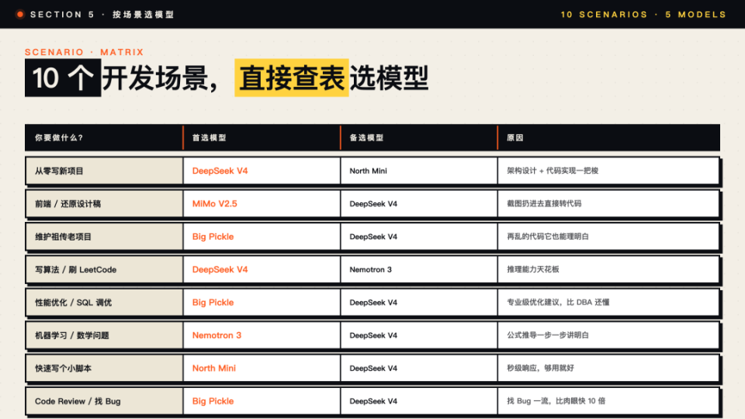Click DeepSeek V4 backup in 机器学习 row
Screen dimensions: 745x419
(x=373, y=335)
